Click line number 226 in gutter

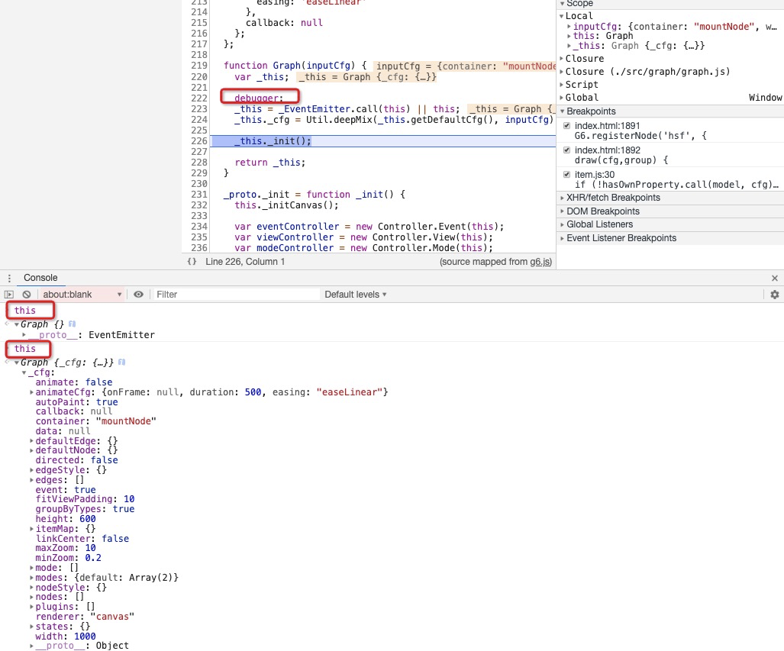[199, 141]
